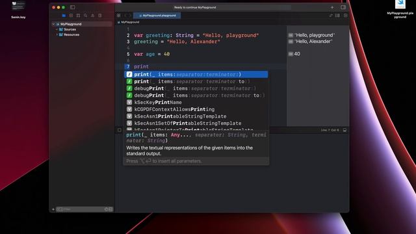
Task: Open the adjust editor options icon
Action: click(x=337, y=16)
